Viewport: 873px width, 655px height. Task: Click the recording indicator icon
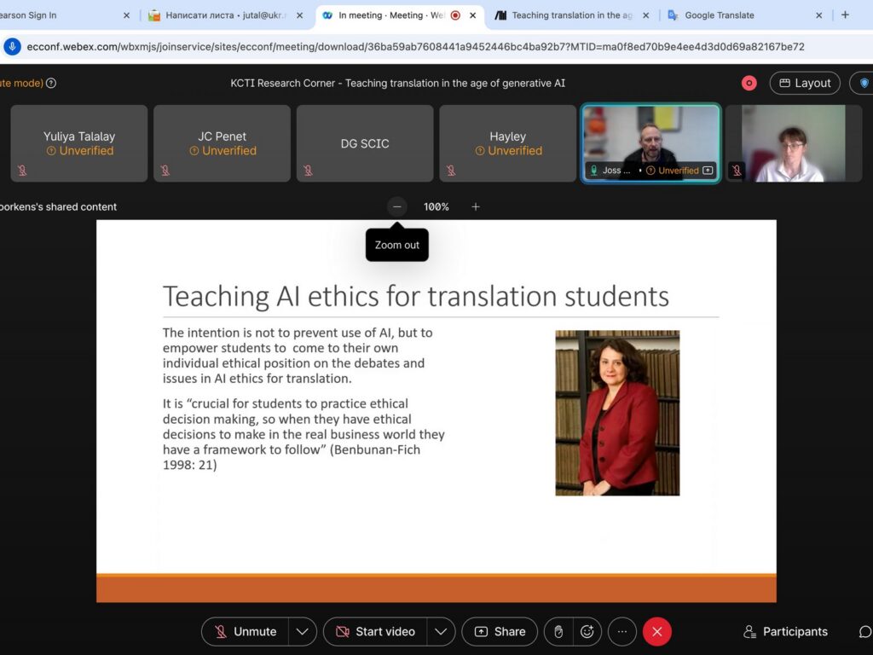point(749,83)
